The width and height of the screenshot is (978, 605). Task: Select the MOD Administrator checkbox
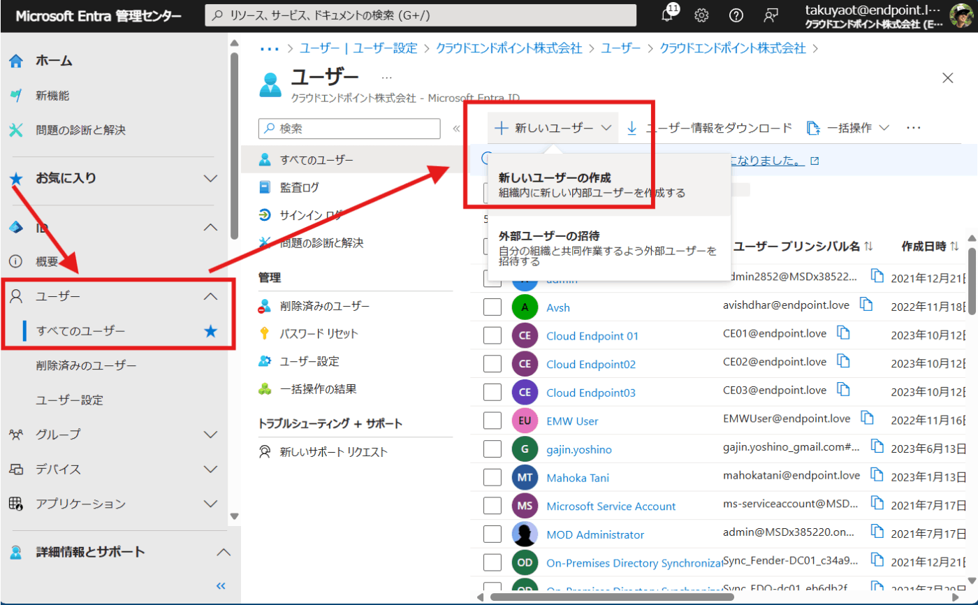point(492,534)
